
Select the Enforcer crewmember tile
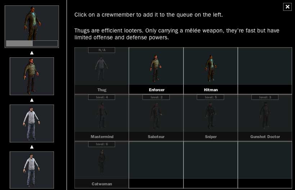[x=156, y=71]
